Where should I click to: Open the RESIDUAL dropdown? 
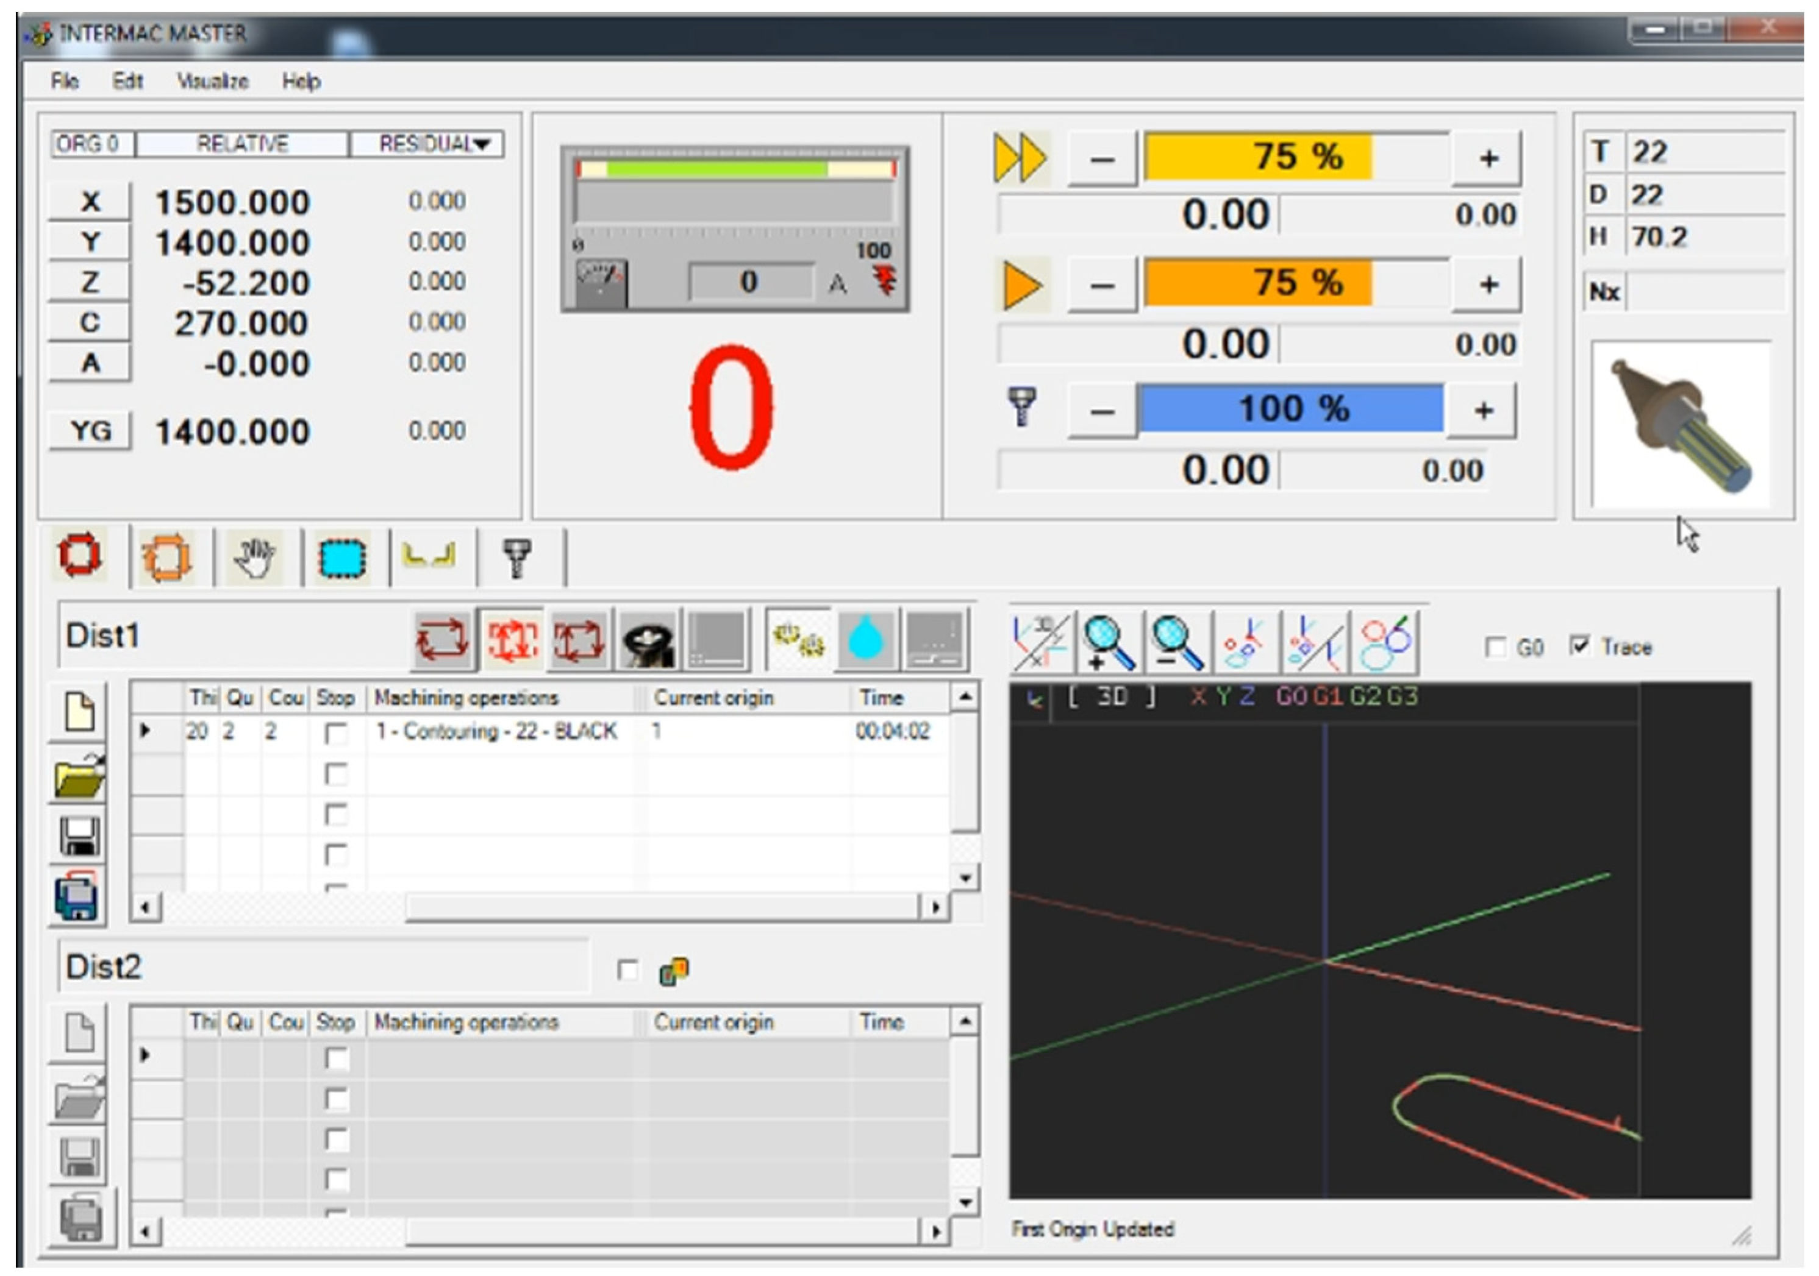pos(482,144)
